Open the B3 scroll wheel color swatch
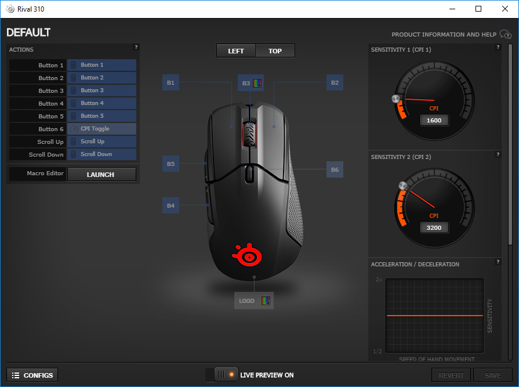Viewport: 519px width, 387px height. (x=257, y=83)
